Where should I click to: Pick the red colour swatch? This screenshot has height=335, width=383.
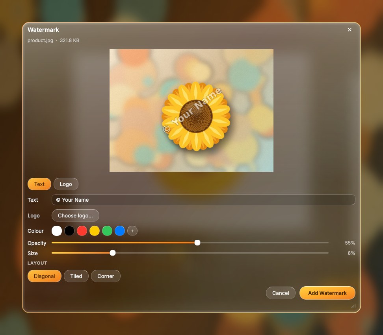pyautogui.click(x=82, y=231)
